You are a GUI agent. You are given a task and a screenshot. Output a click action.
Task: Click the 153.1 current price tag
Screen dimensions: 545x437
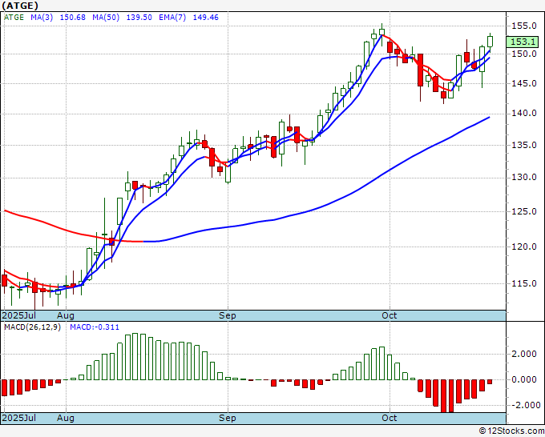pyautogui.click(x=523, y=42)
